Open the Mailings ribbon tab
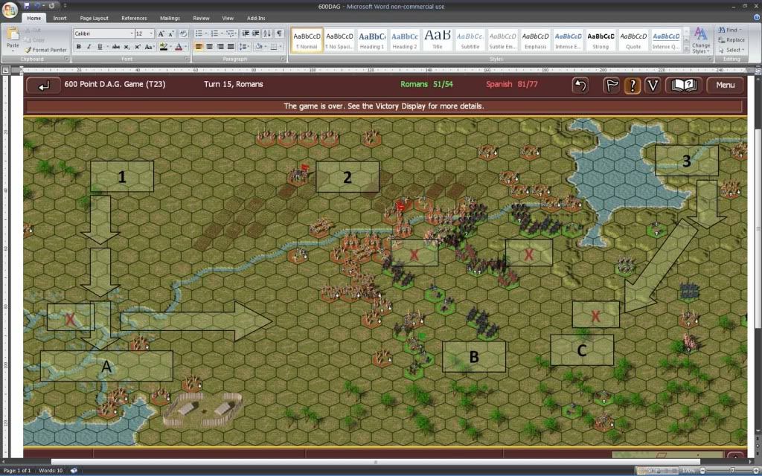The image size is (762, 476). 170,18
